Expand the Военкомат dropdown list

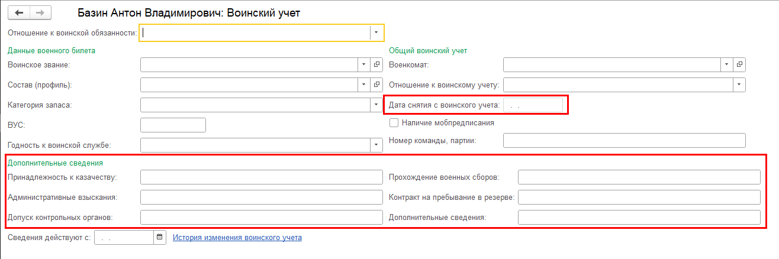tap(726, 64)
